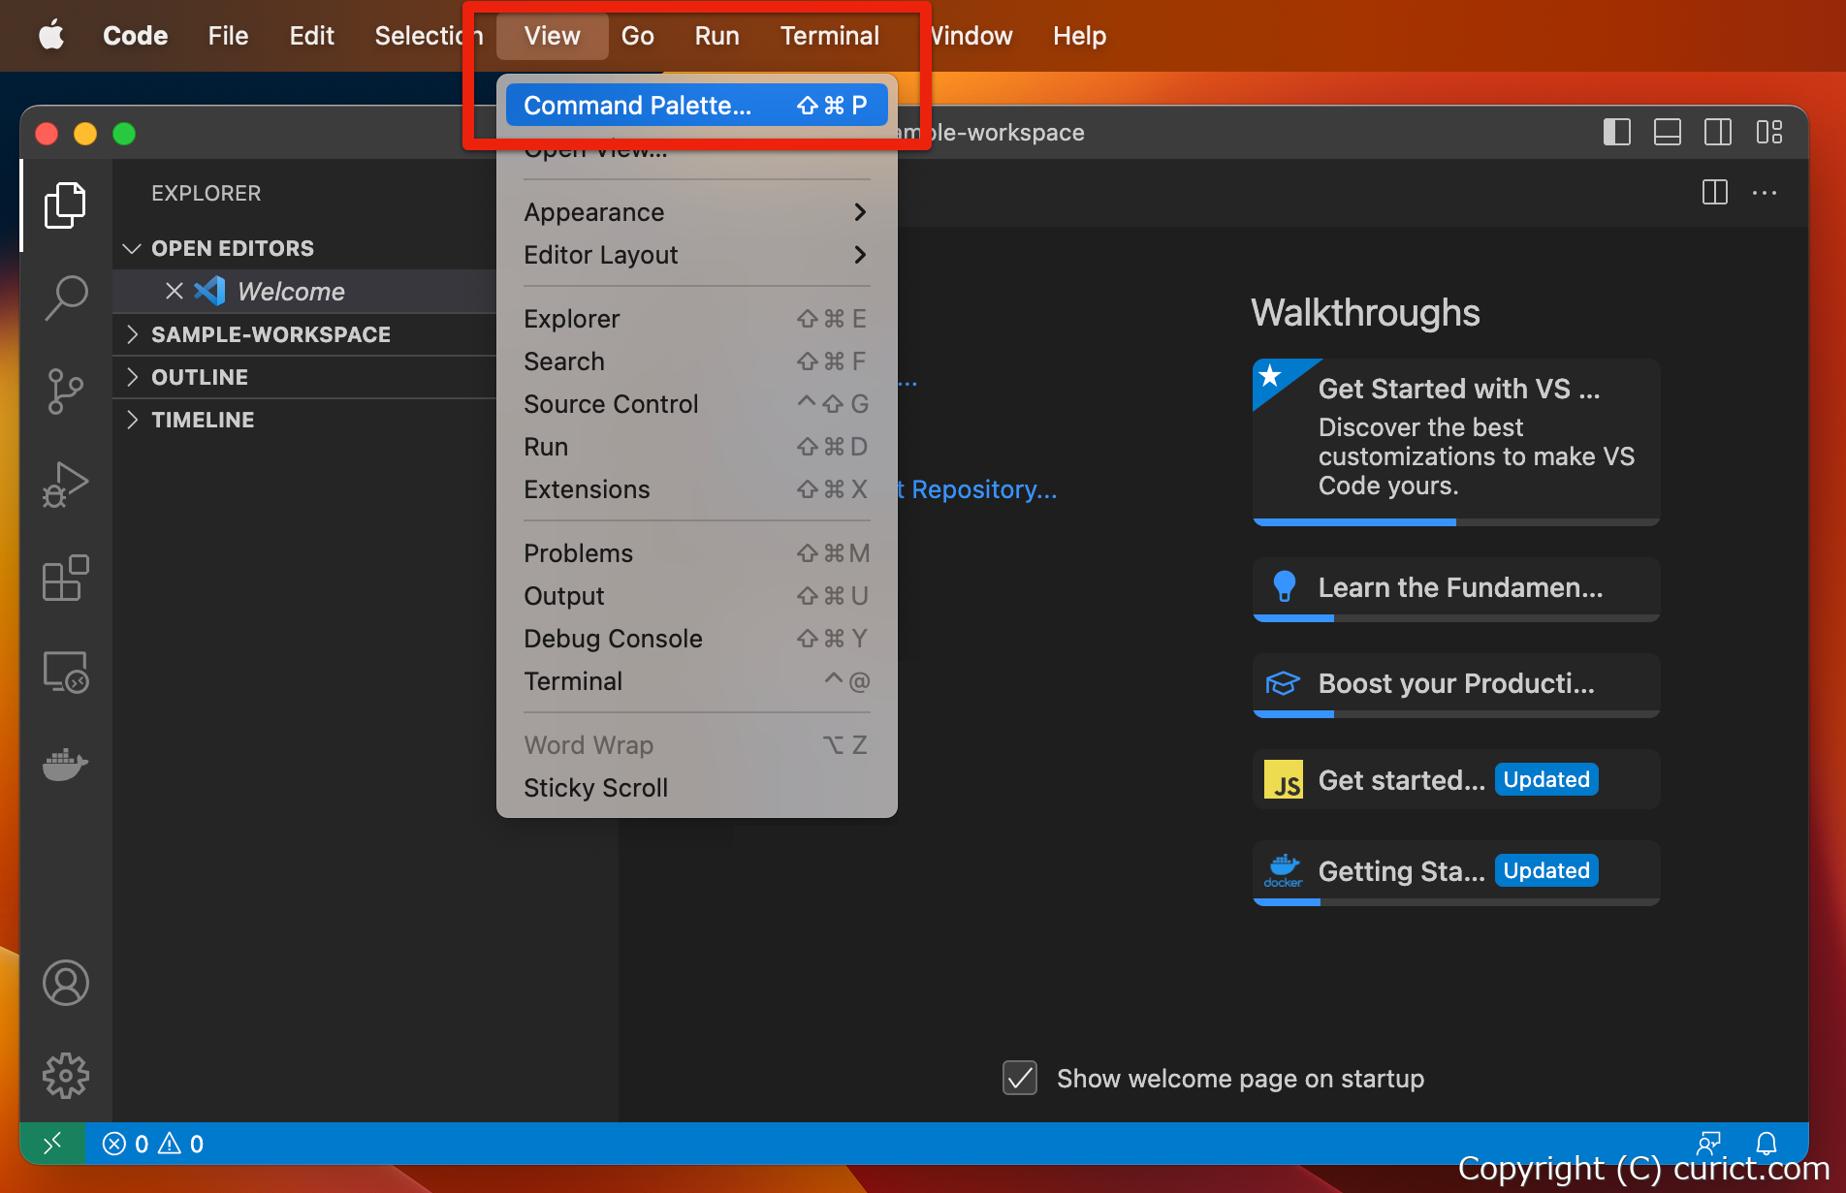The image size is (1846, 1193).
Task: Open the Manage gear icon
Action: 65,1076
